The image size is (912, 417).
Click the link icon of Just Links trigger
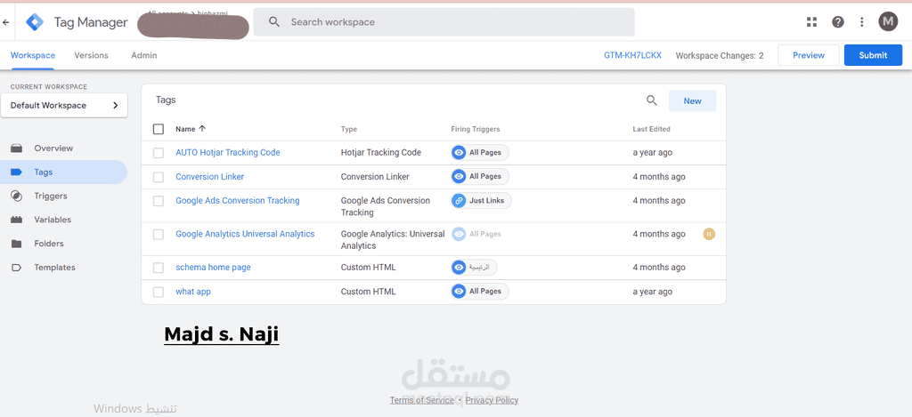coord(459,200)
